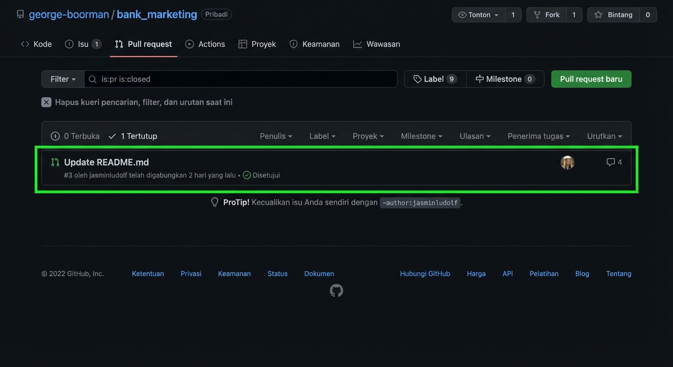This screenshot has height=367, width=673.
Task: Open the Dokumen footer link
Action: 319,274
